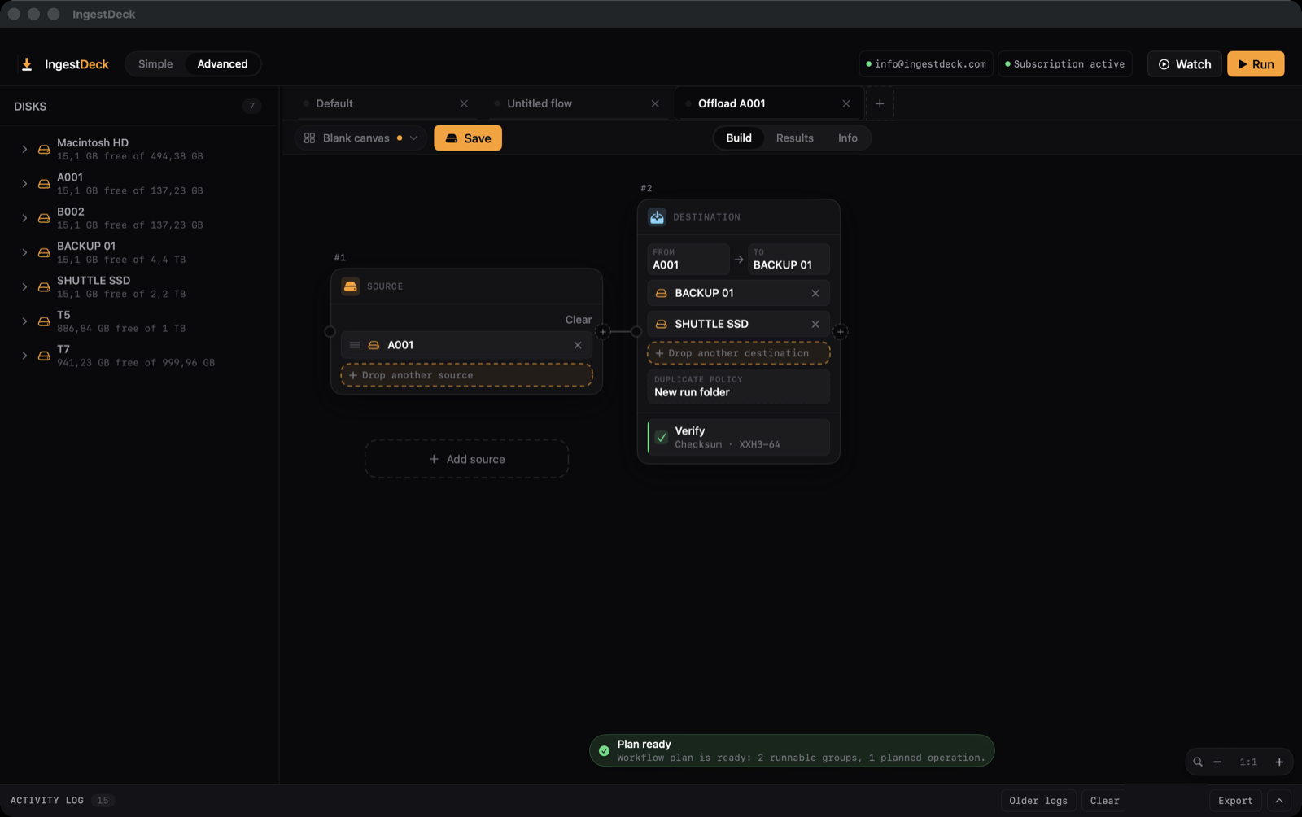Switch to the Results view
This screenshot has width=1302, height=817.
point(795,138)
